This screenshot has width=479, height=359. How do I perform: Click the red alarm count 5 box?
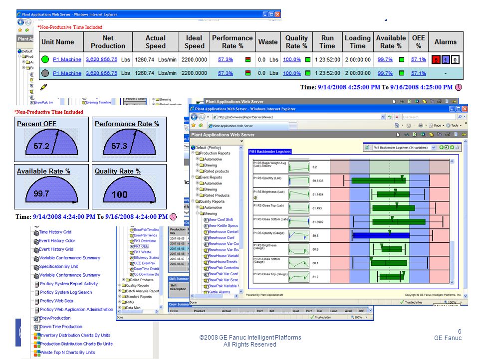(x=436, y=60)
